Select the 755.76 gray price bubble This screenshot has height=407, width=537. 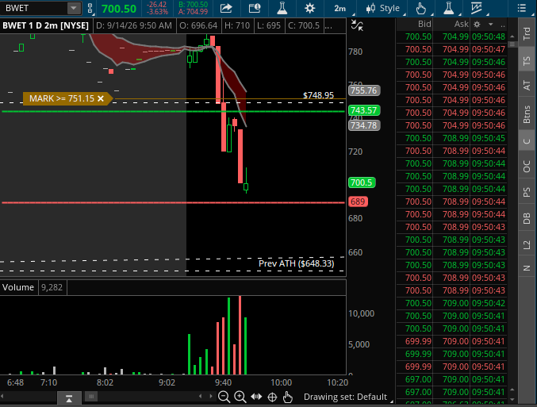[364, 90]
